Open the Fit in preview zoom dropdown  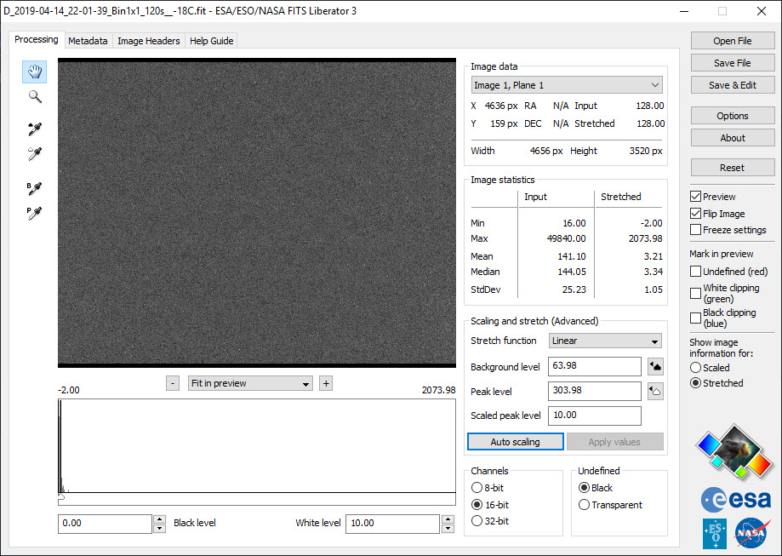250,383
